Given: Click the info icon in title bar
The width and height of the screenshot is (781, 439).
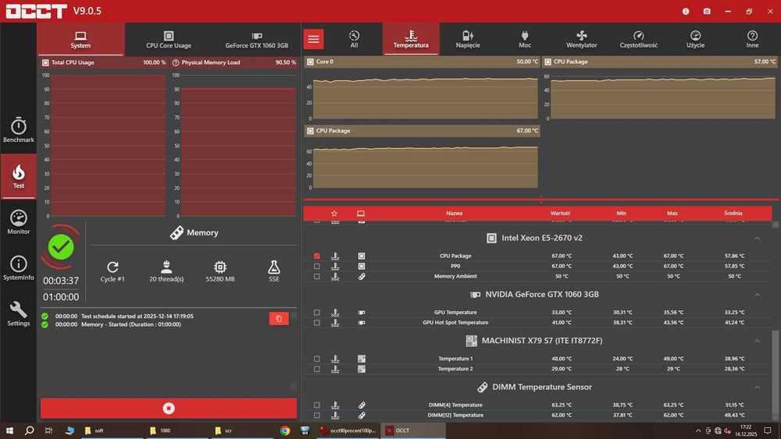Looking at the screenshot, I should coord(686,11).
